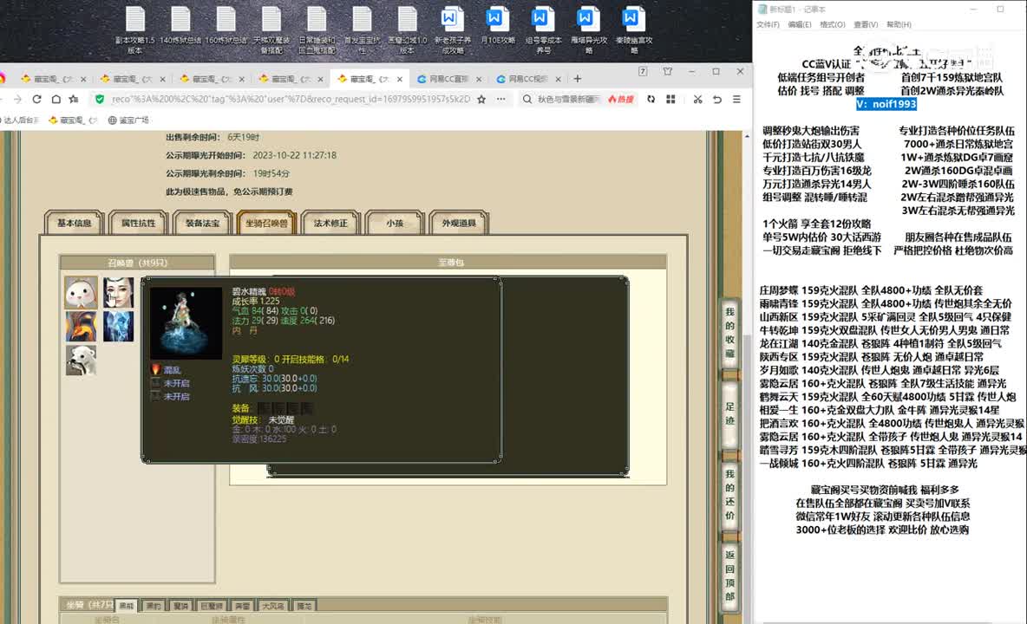
Task: Click the web page vertical scrollbar up arrow
Action: point(748,136)
